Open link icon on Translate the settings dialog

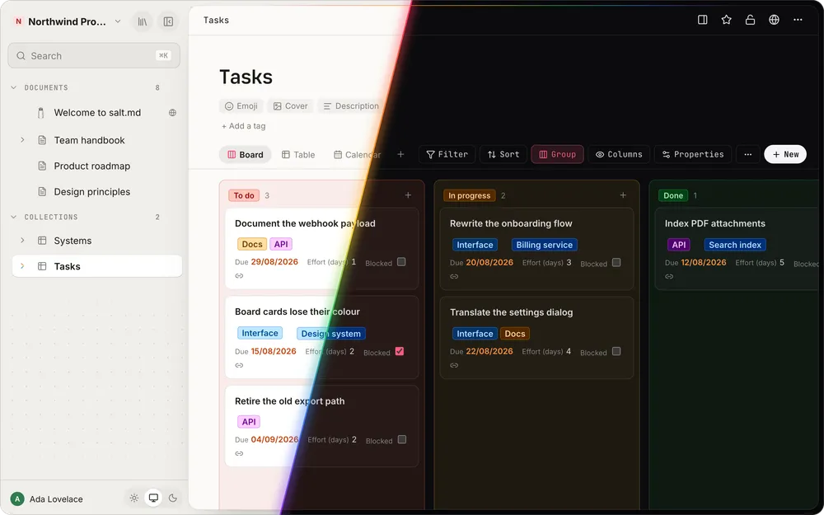click(454, 365)
